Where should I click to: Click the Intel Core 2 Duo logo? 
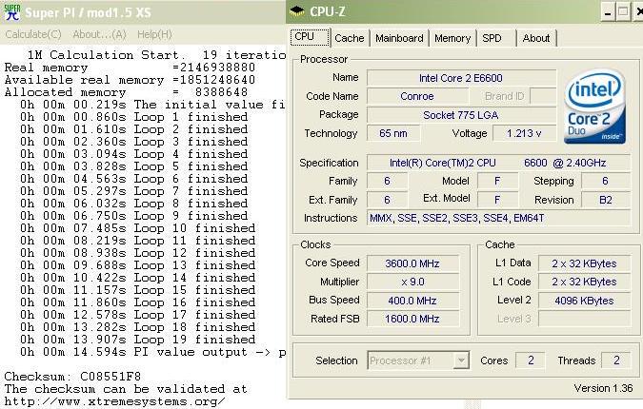coord(594,107)
